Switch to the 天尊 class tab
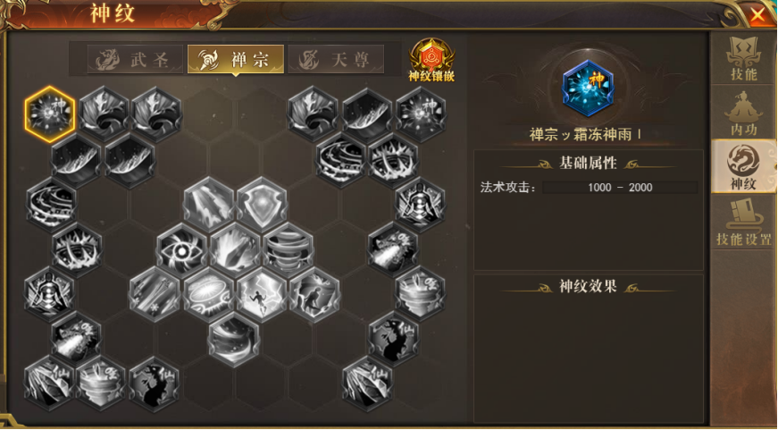 336,60
